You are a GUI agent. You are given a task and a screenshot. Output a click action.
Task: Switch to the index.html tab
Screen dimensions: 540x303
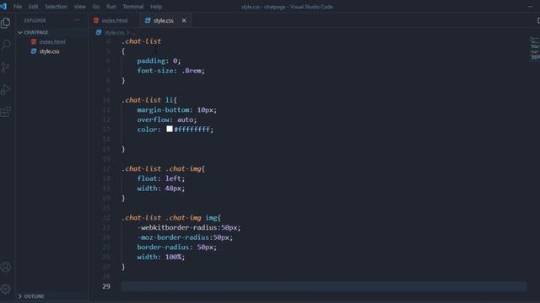click(x=115, y=20)
